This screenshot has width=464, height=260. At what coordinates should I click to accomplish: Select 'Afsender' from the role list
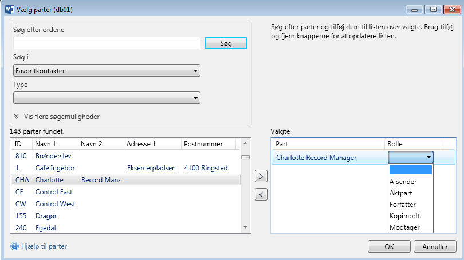point(403,182)
